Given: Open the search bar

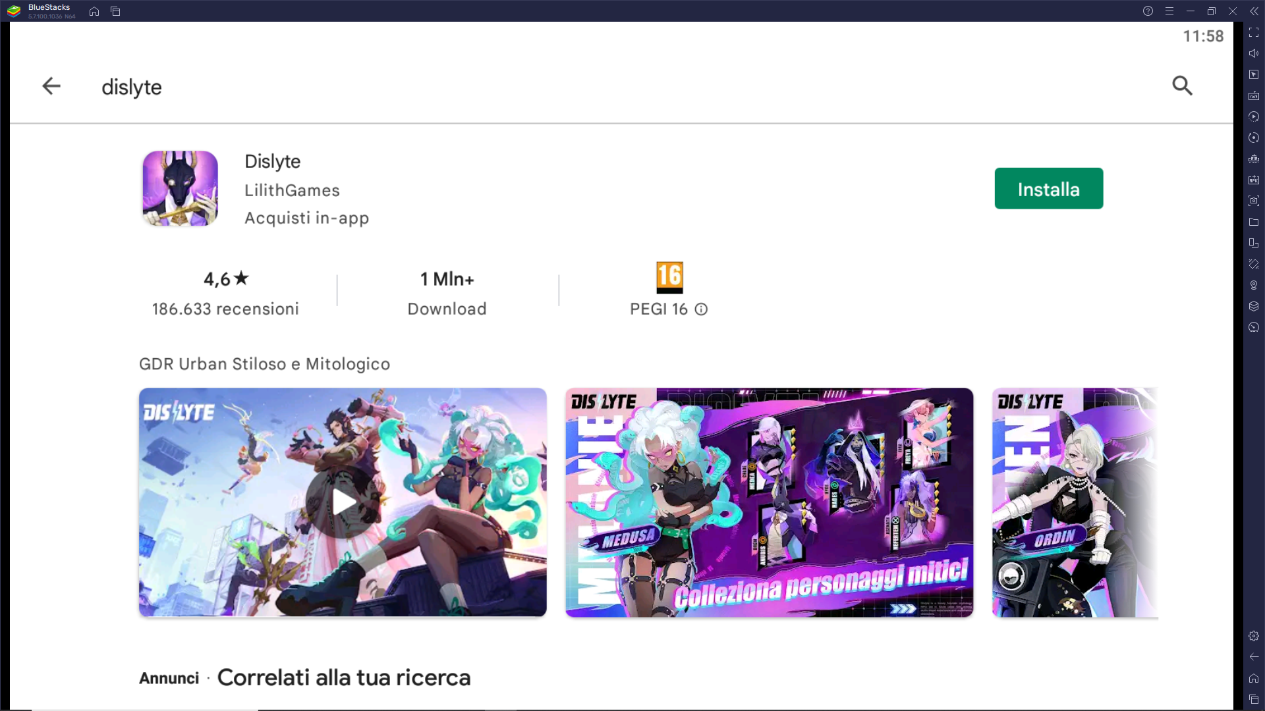Looking at the screenshot, I should [1183, 86].
